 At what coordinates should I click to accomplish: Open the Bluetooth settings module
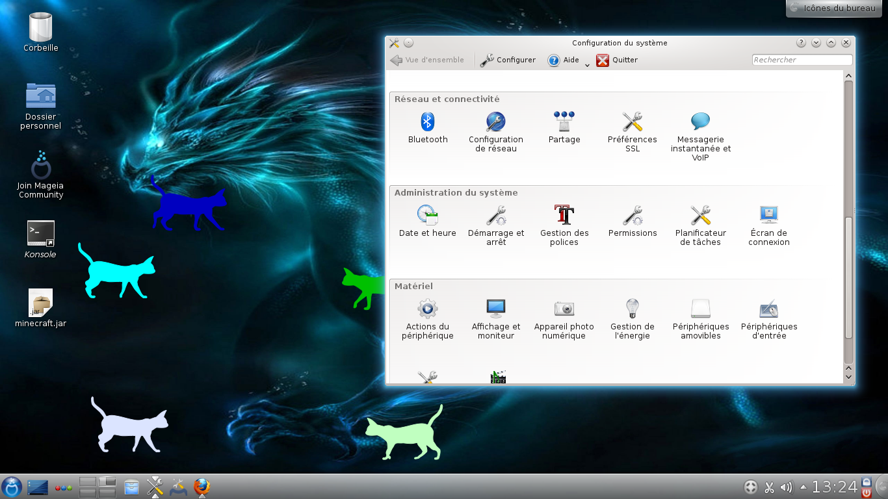click(428, 128)
